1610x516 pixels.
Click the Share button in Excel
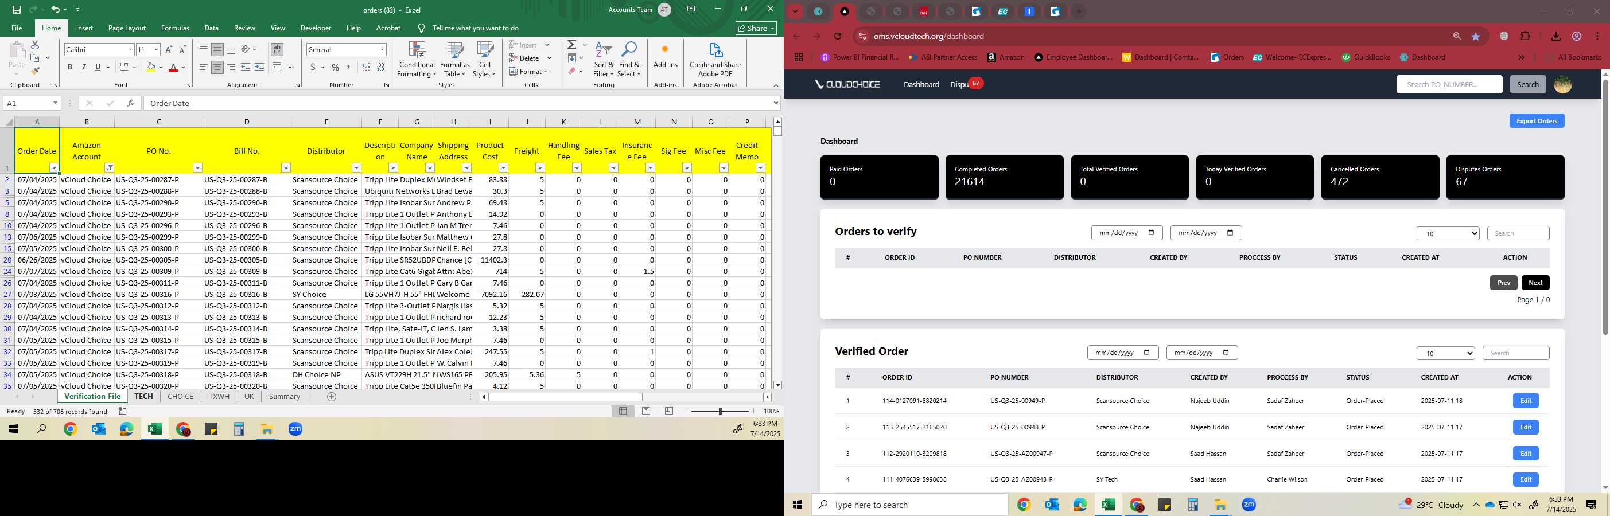(x=756, y=28)
